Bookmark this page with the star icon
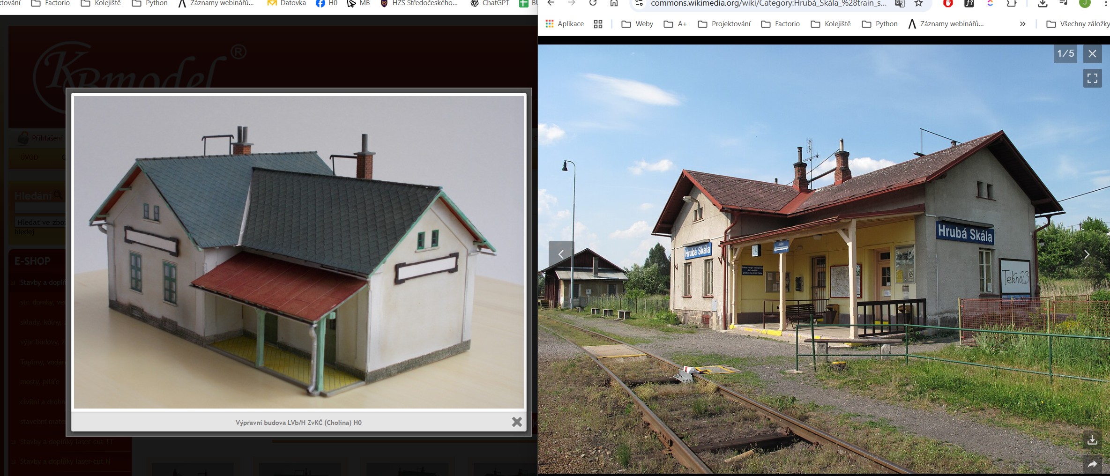Image resolution: width=1110 pixels, height=476 pixels. (x=918, y=3)
